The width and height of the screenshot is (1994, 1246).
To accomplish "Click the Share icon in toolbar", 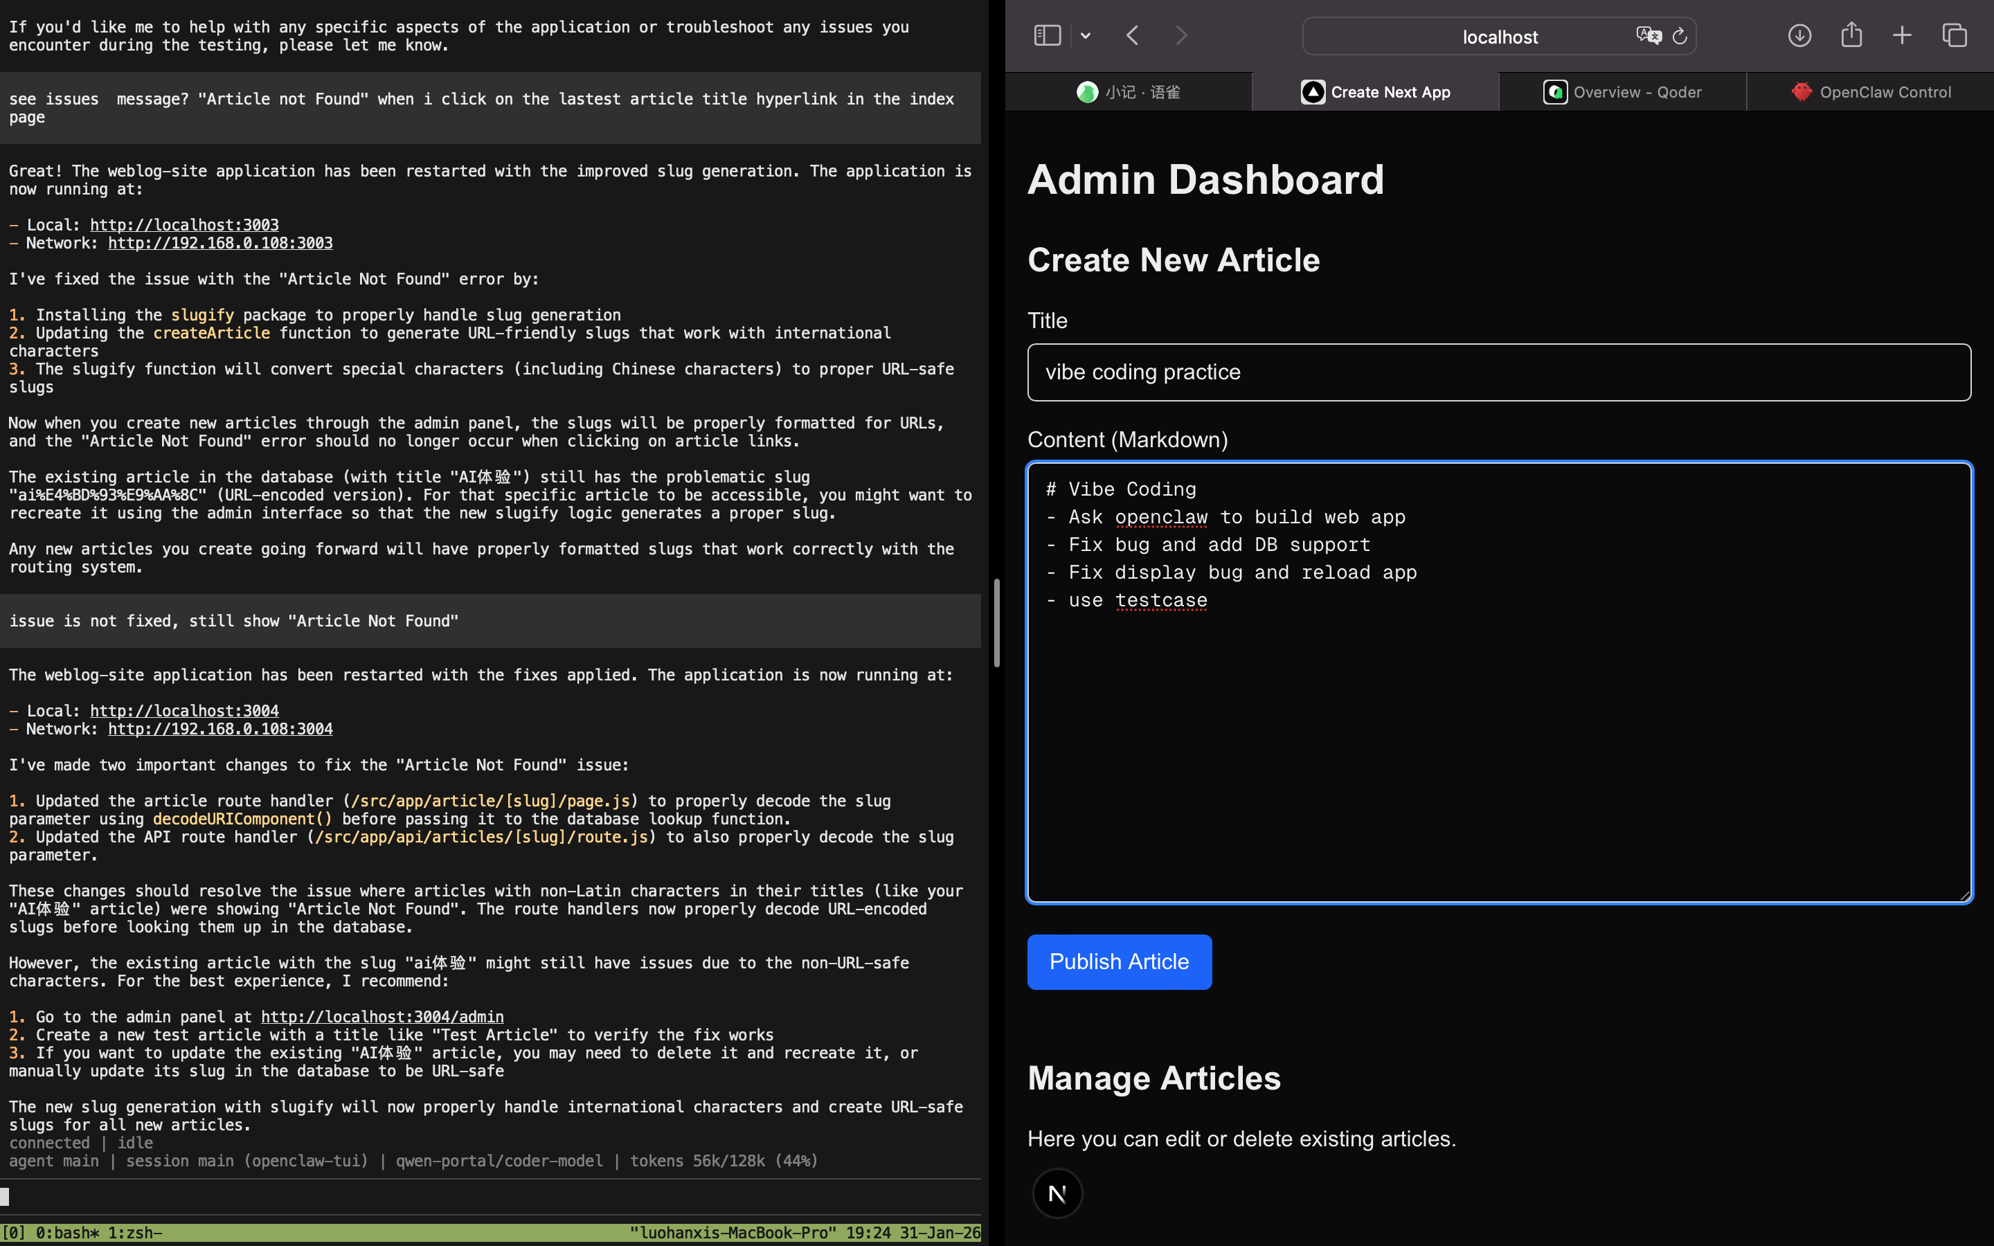I will click(x=1851, y=35).
